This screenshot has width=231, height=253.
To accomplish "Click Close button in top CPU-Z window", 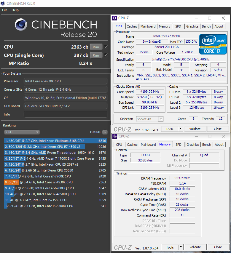I will (x=218, y=129).
